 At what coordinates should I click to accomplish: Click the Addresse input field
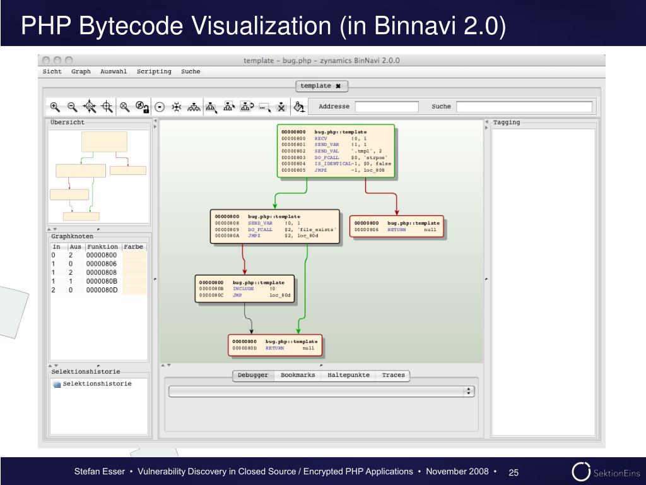[x=387, y=107]
